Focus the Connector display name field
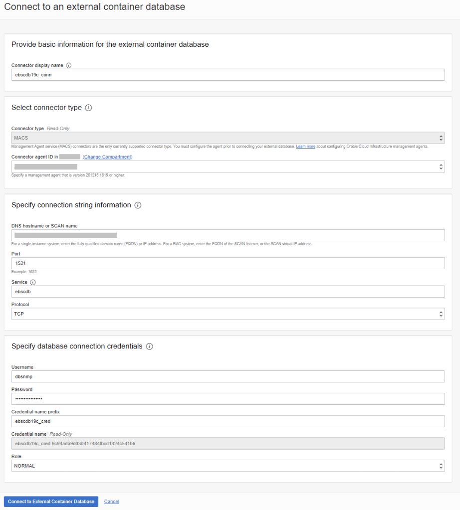Image resolution: width=460 pixels, height=510 pixels. 228,75
